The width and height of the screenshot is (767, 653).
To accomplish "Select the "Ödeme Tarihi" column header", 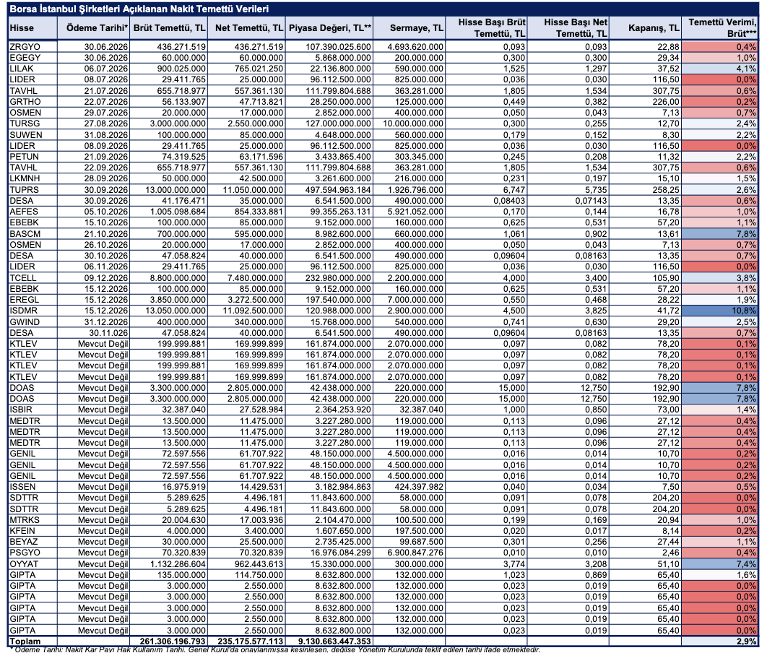I will pyautogui.click(x=96, y=28).
